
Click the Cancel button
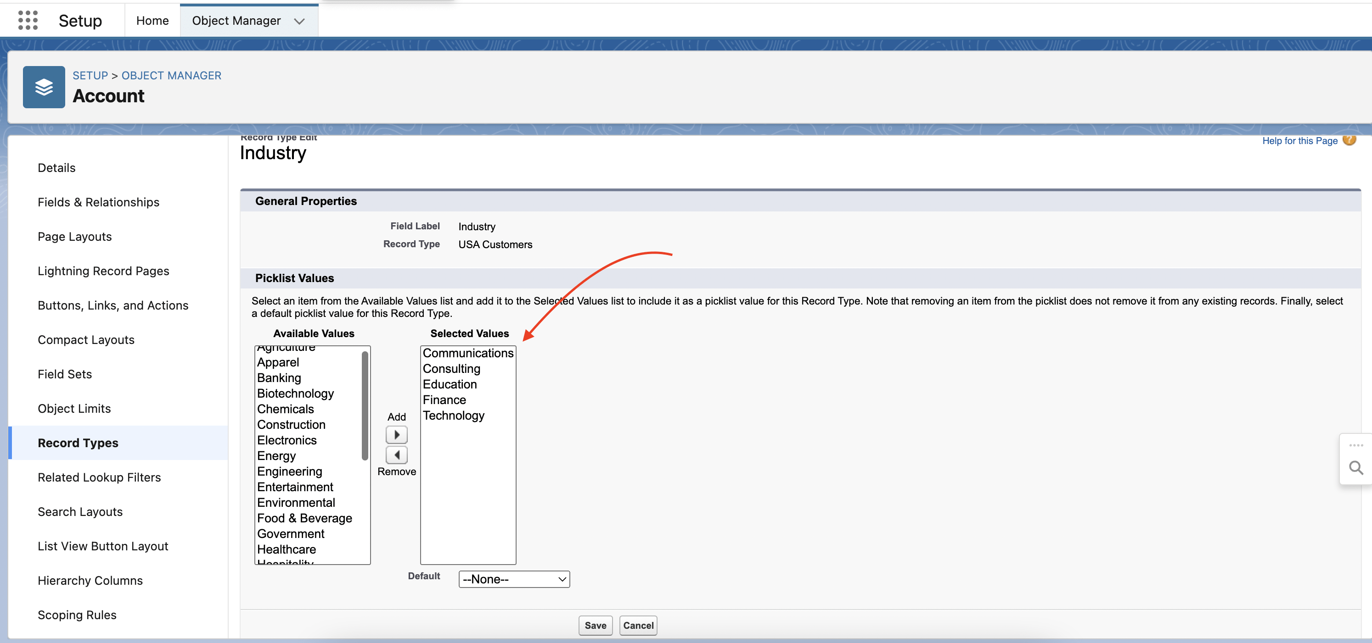[x=638, y=625]
